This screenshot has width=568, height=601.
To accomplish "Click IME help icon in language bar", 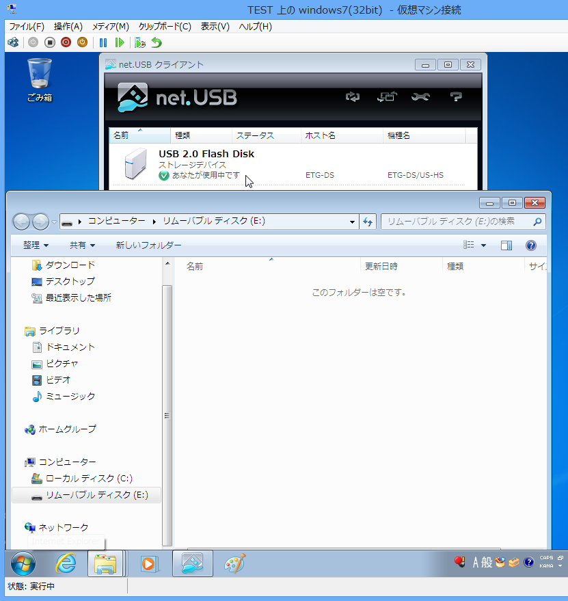I will click(529, 562).
